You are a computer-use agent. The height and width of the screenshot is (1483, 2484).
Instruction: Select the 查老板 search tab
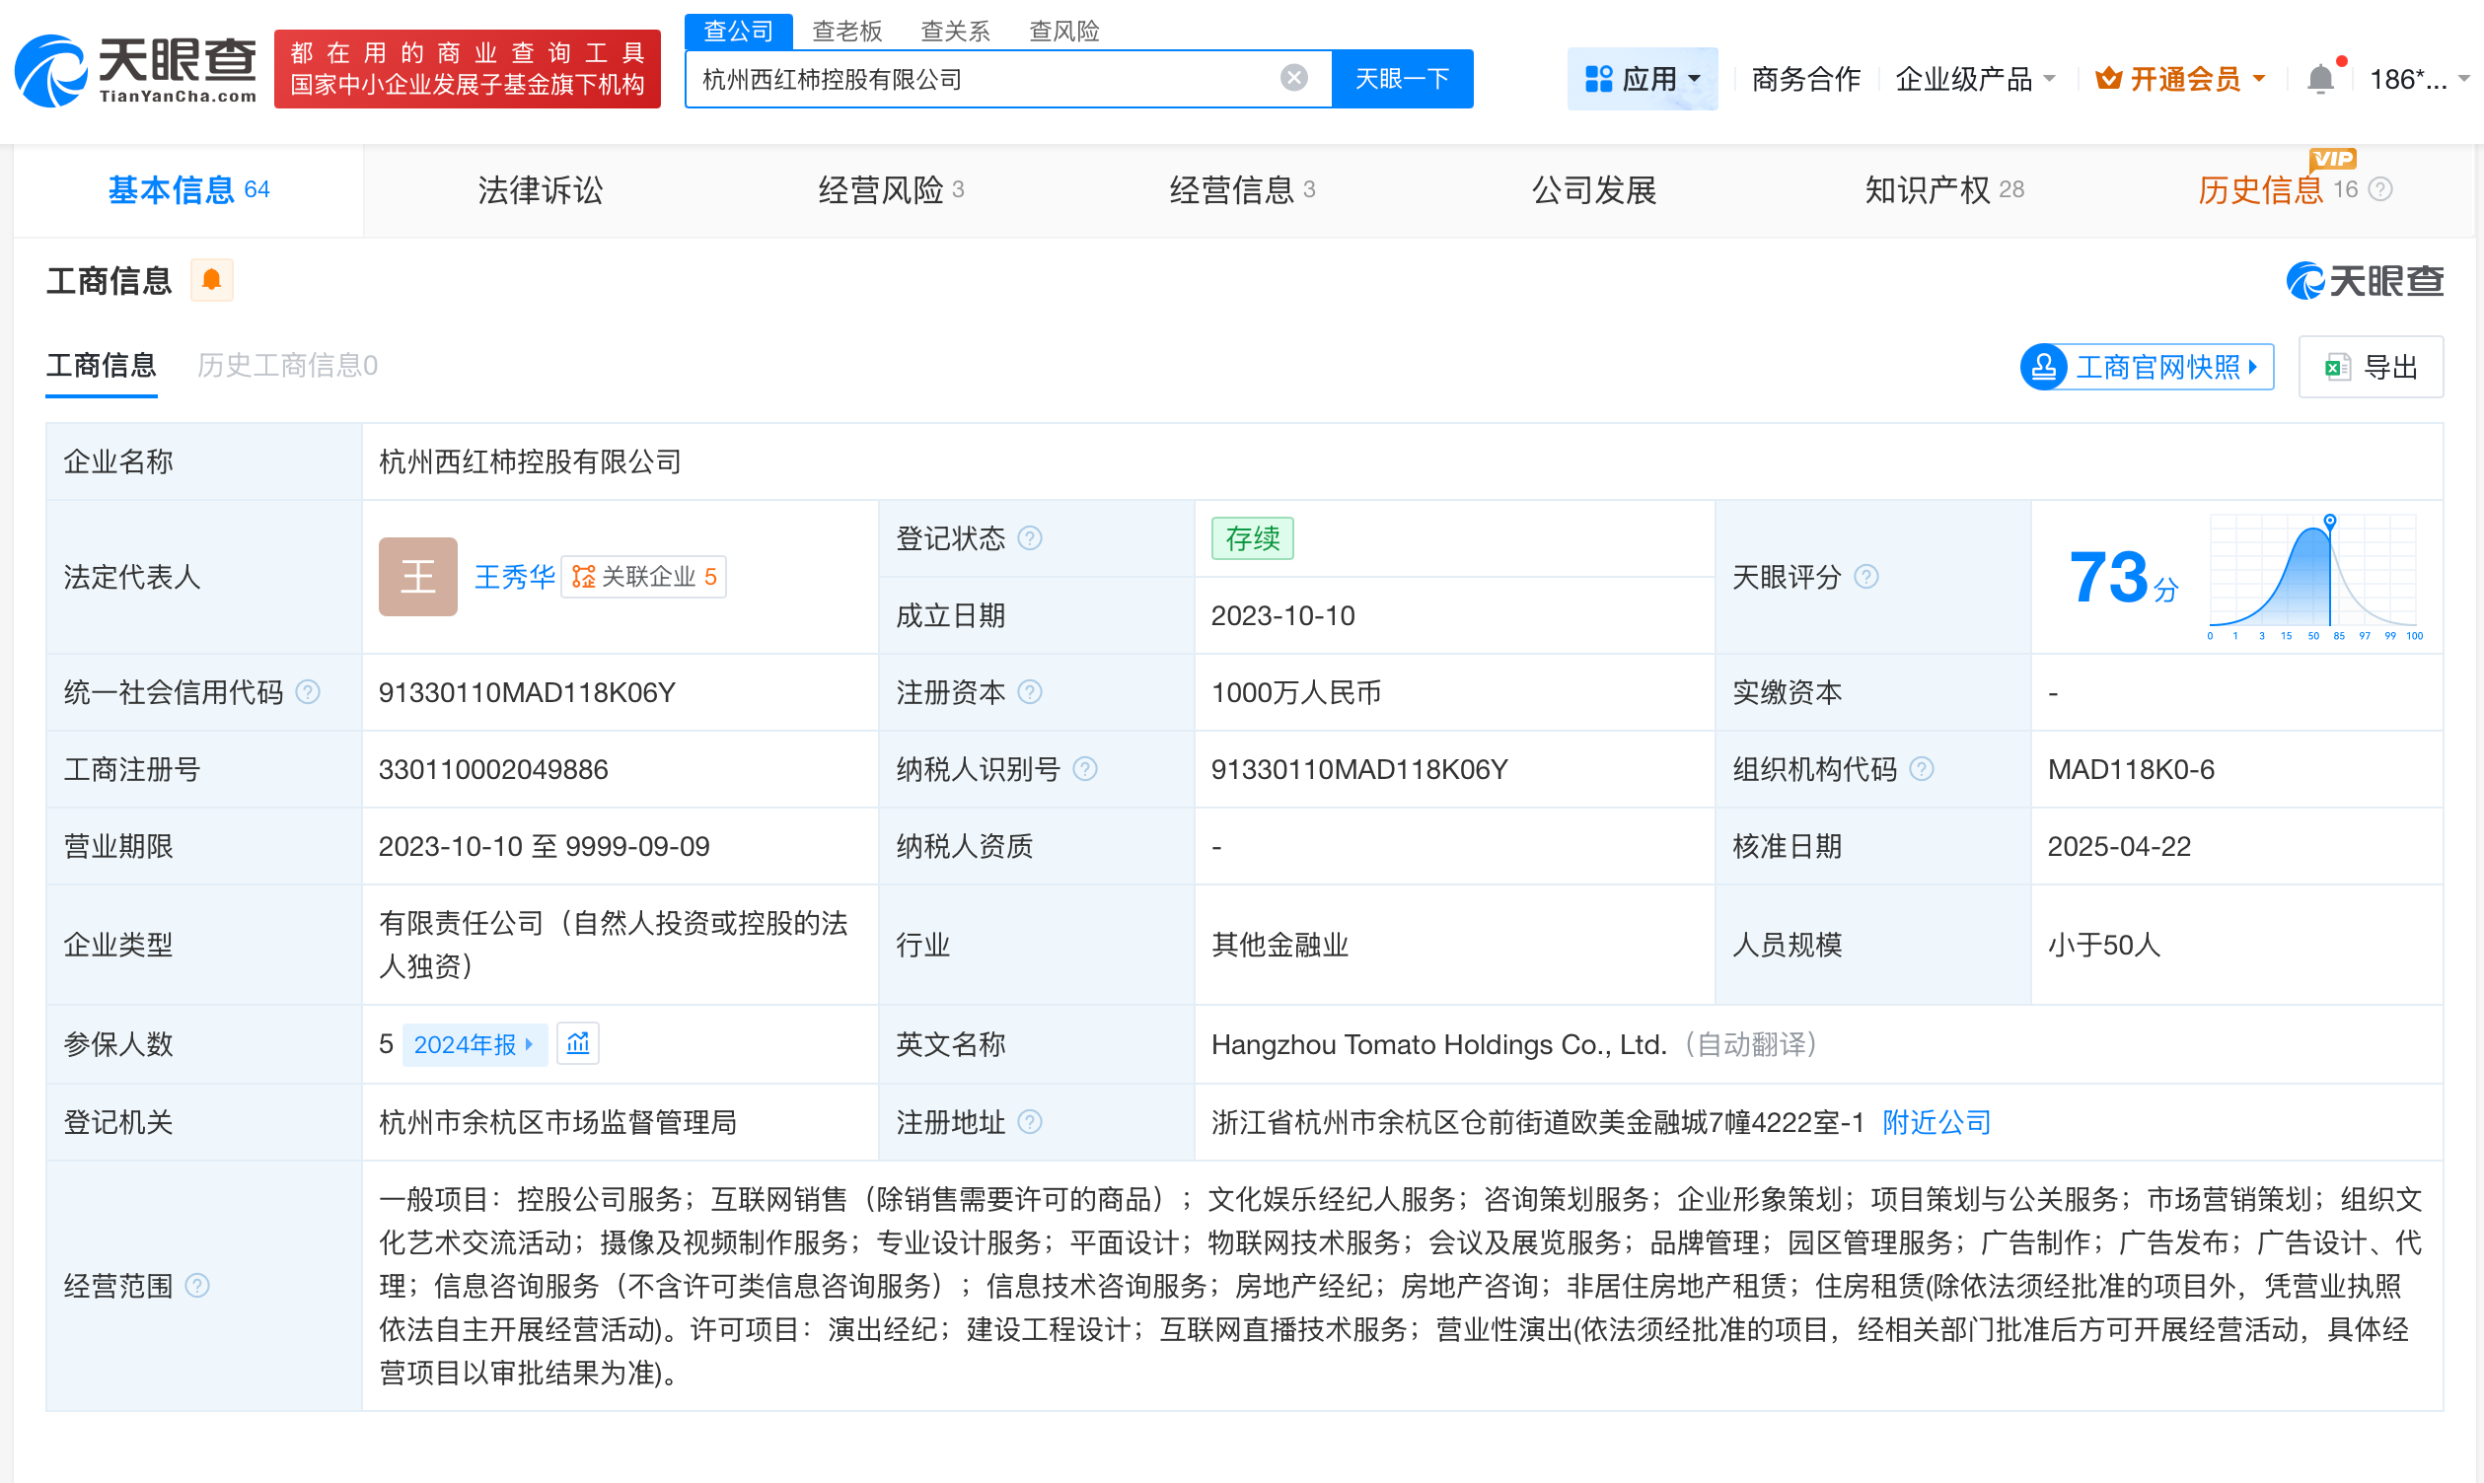tap(845, 31)
